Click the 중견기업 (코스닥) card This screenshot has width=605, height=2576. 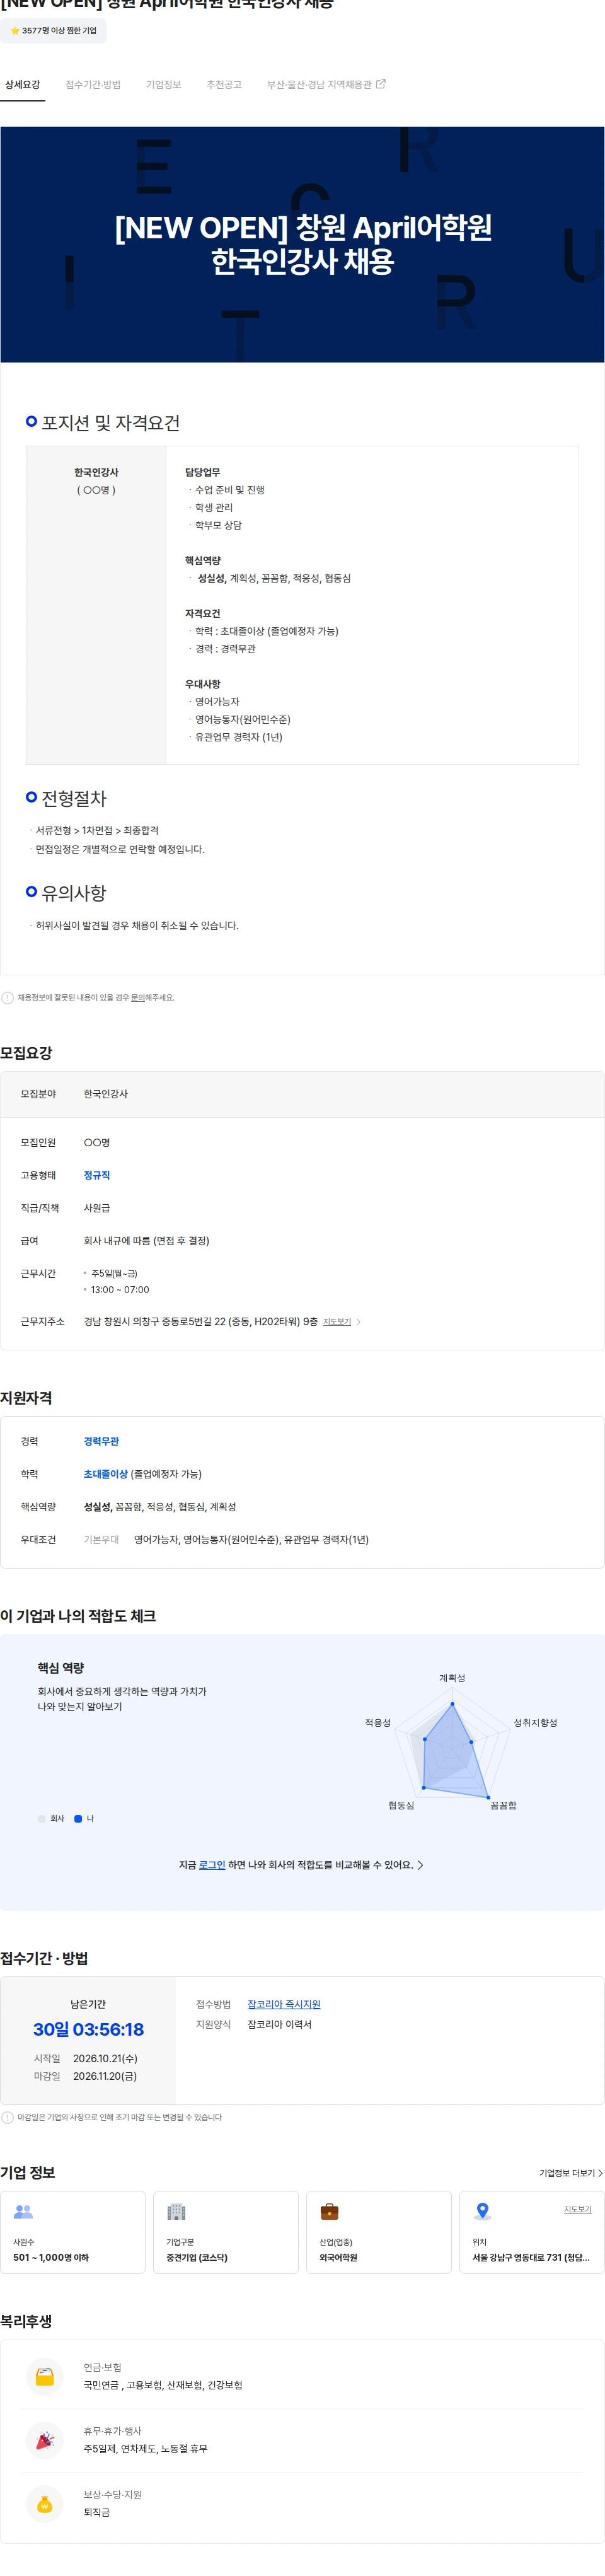coord(226,2233)
